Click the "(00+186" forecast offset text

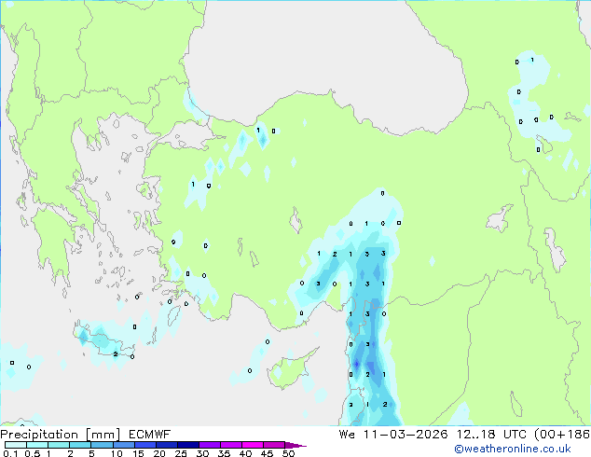click(562, 435)
